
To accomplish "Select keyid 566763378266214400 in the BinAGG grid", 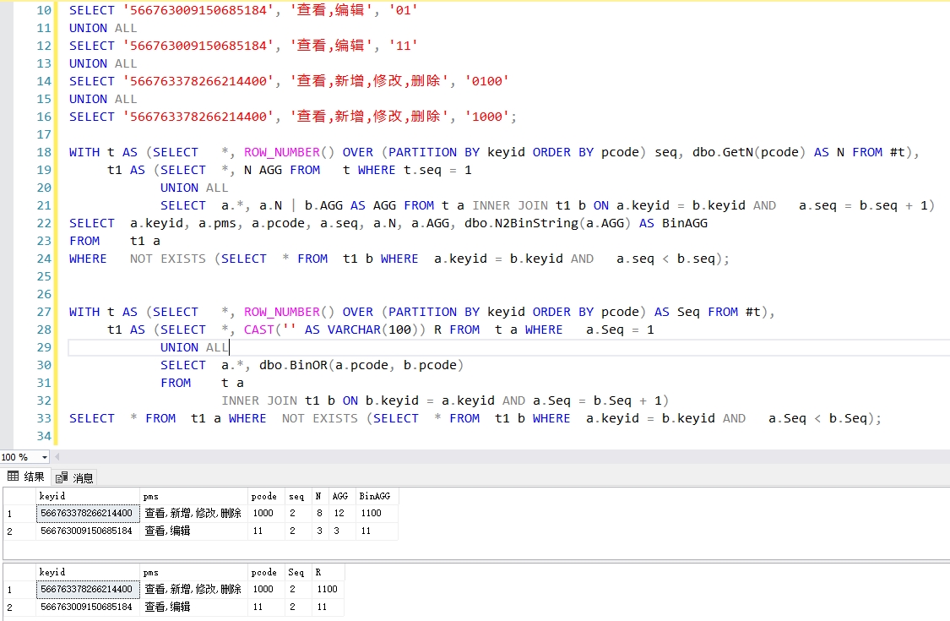I will pos(87,513).
